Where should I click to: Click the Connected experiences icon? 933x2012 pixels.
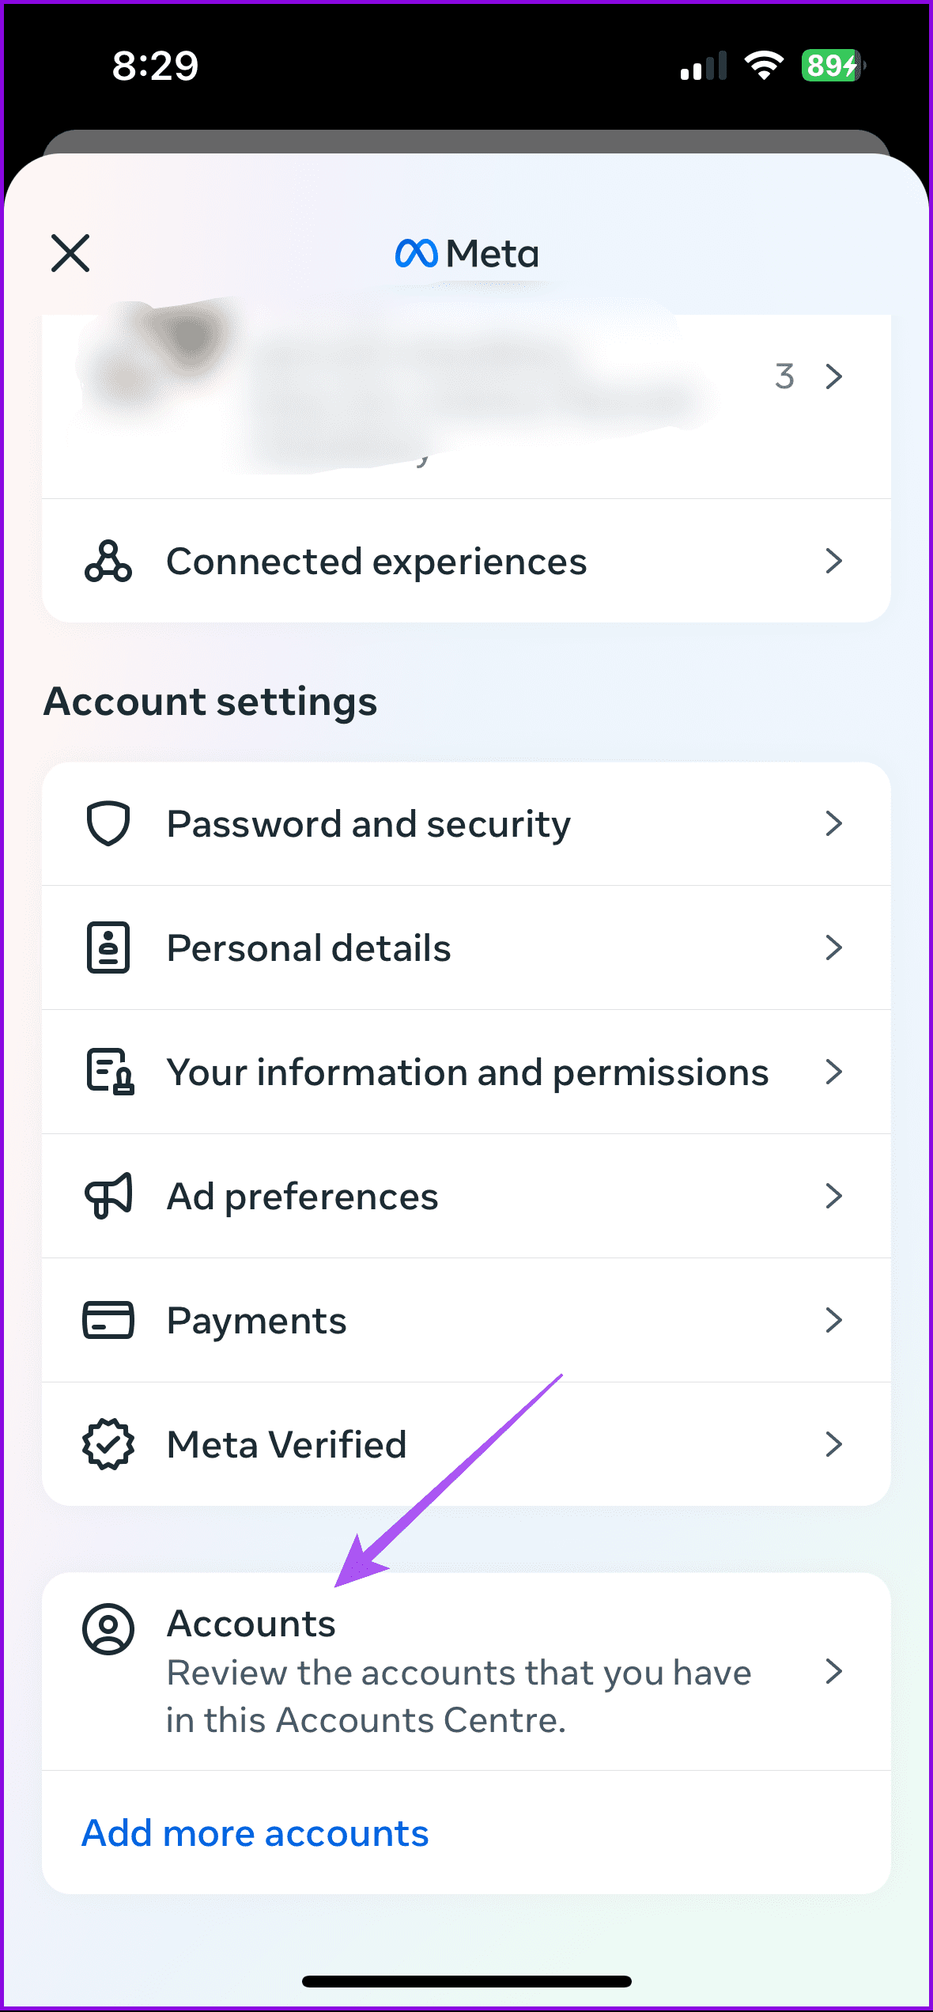coord(108,561)
